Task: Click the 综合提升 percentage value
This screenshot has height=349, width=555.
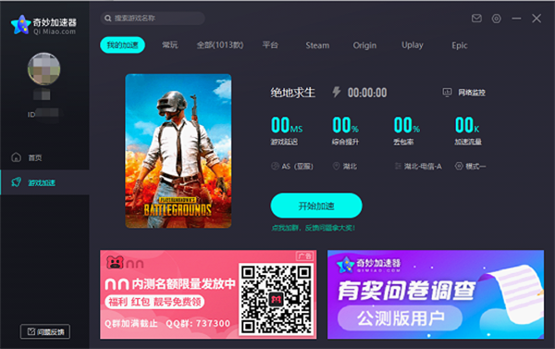Action: (x=345, y=125)
